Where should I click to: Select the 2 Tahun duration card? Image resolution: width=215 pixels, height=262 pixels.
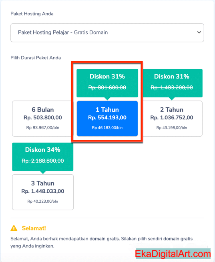tap(172, 119)
